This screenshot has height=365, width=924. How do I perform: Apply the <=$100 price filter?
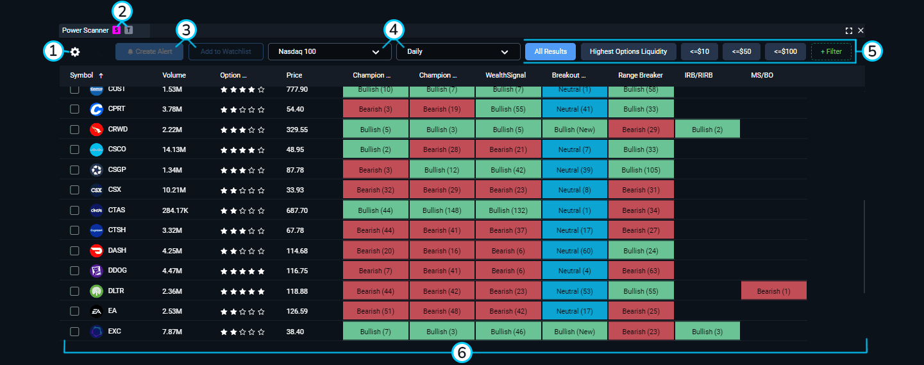(785, 52)
